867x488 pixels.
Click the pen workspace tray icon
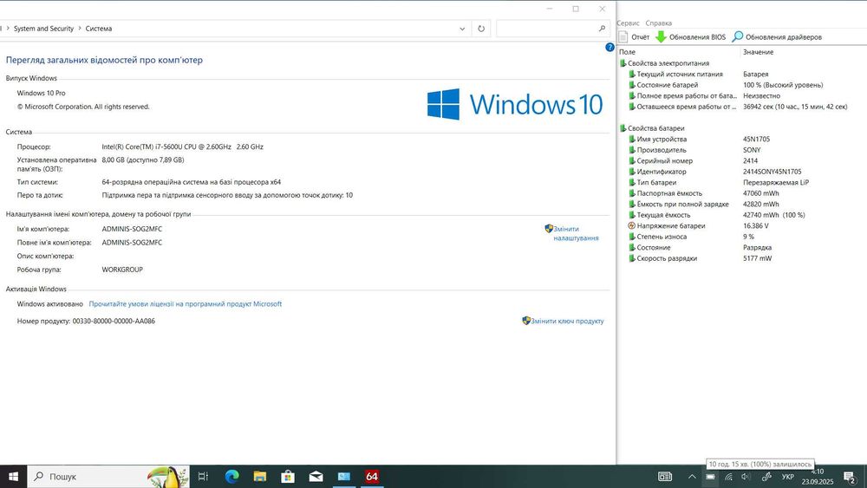pos(767,477)
